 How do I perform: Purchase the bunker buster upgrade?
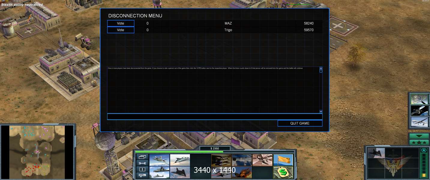click(263, 160)
